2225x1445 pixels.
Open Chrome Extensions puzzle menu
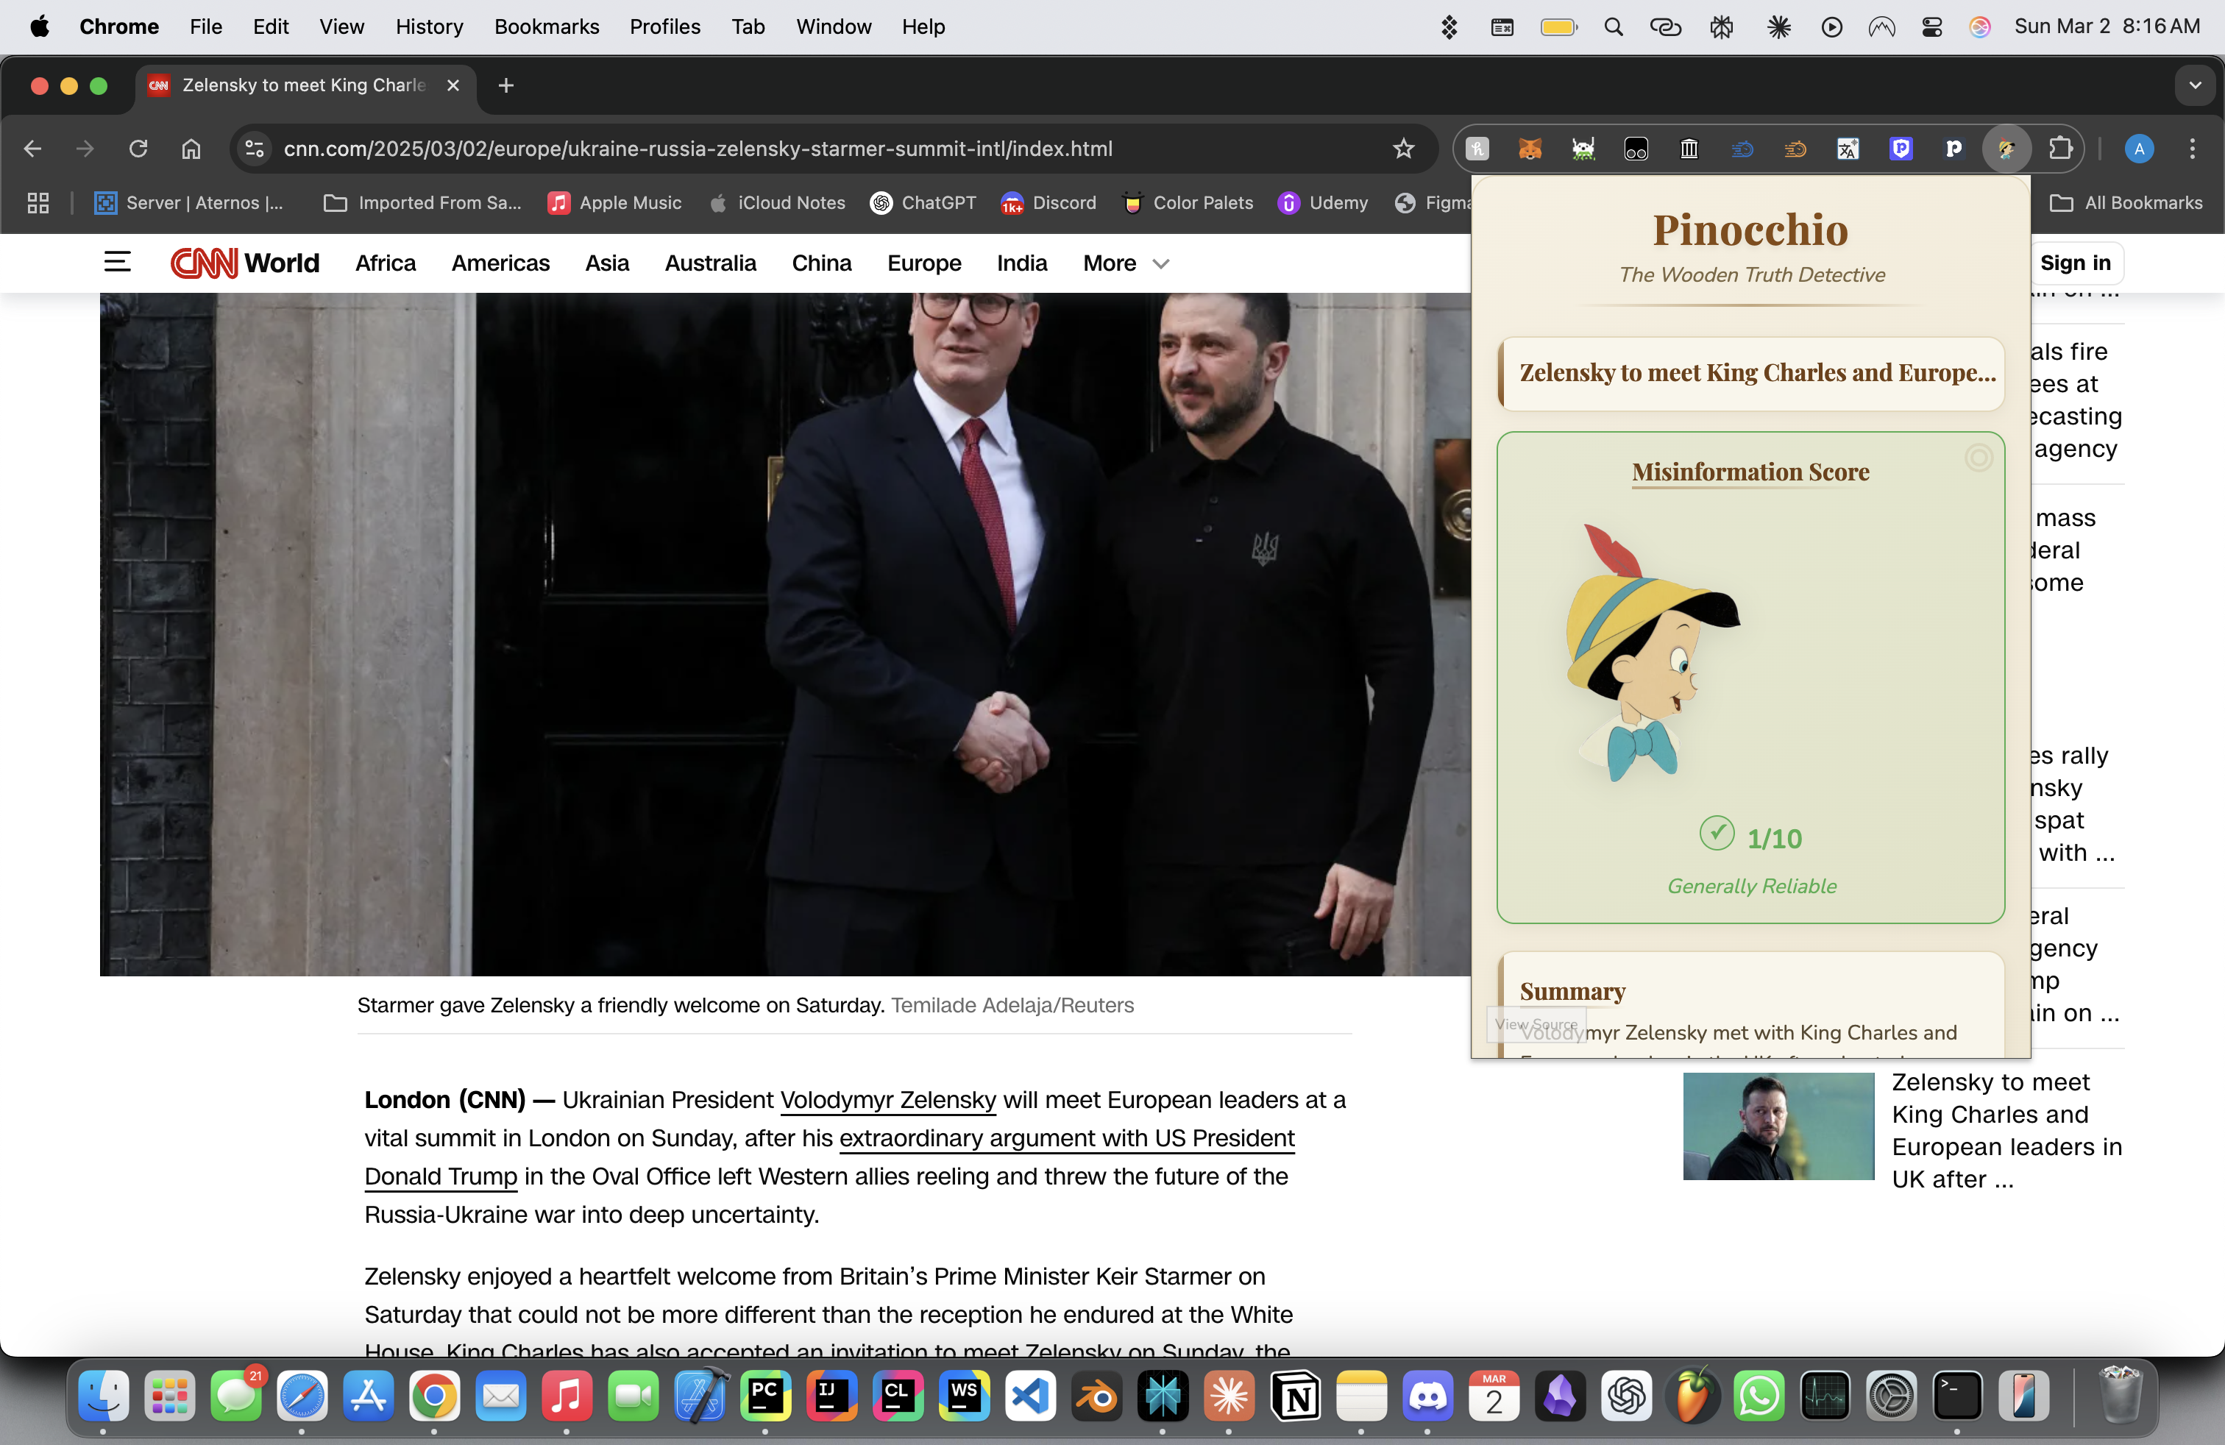(2059, 149)
